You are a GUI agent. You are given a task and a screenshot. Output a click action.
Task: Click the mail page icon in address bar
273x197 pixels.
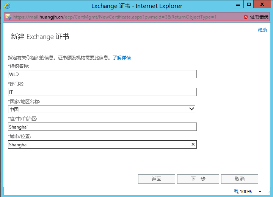point(8,17)
